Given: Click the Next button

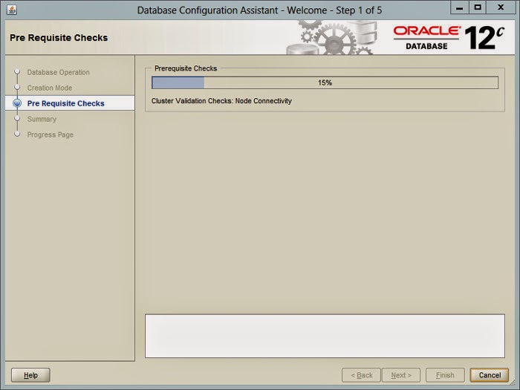Looking at the screenshot, I should 401,375.
